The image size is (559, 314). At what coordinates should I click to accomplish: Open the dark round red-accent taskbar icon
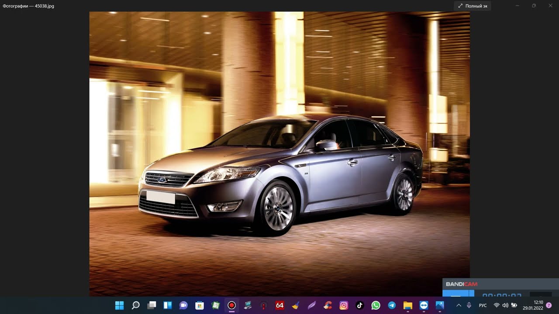[264, 305]
